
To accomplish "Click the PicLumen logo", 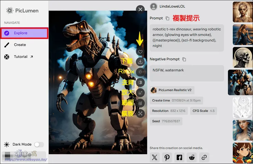I will point(22,11).
